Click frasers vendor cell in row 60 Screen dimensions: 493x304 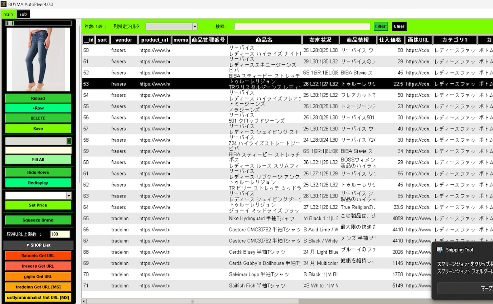pyautogui.click(x=119, y=162)
